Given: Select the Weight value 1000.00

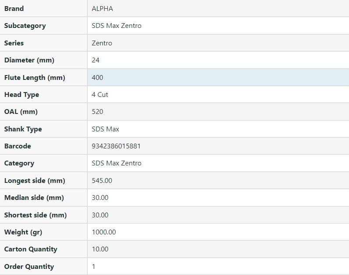Looking at the screenshot, I should pyautogui.click(x=104, y=232).
